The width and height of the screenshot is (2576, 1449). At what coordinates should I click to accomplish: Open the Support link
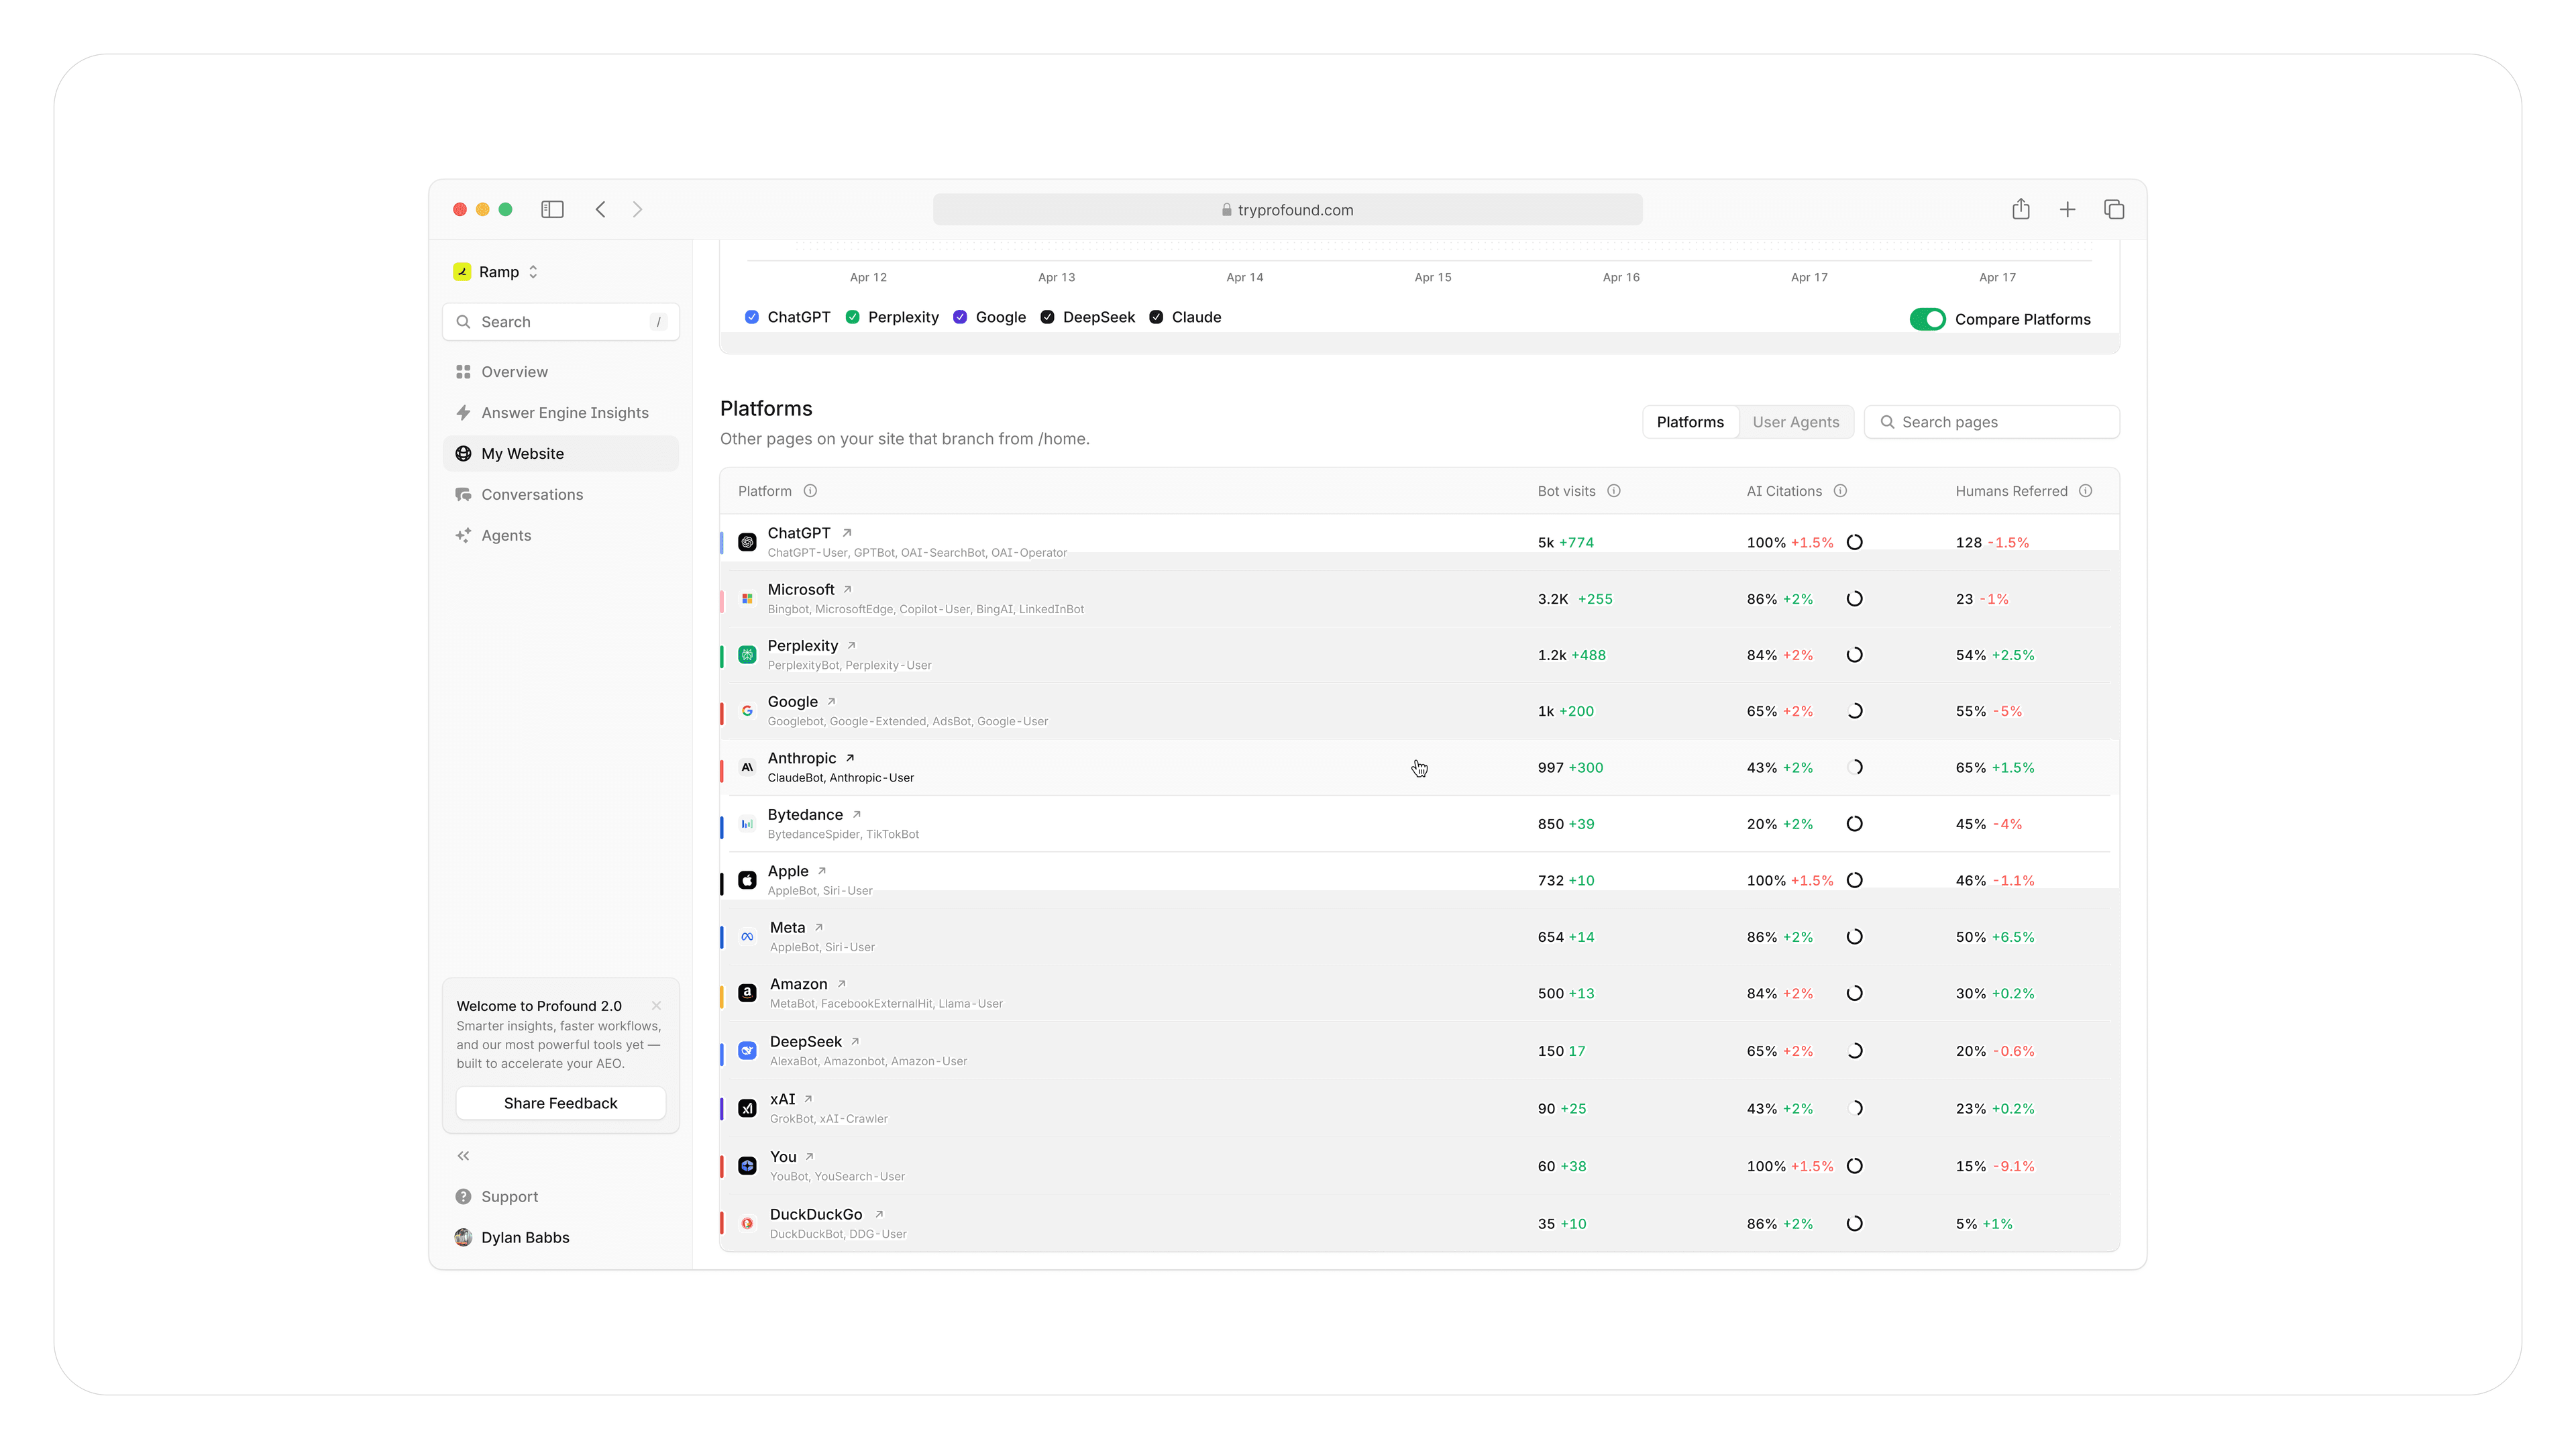[x=509, y=1196]
